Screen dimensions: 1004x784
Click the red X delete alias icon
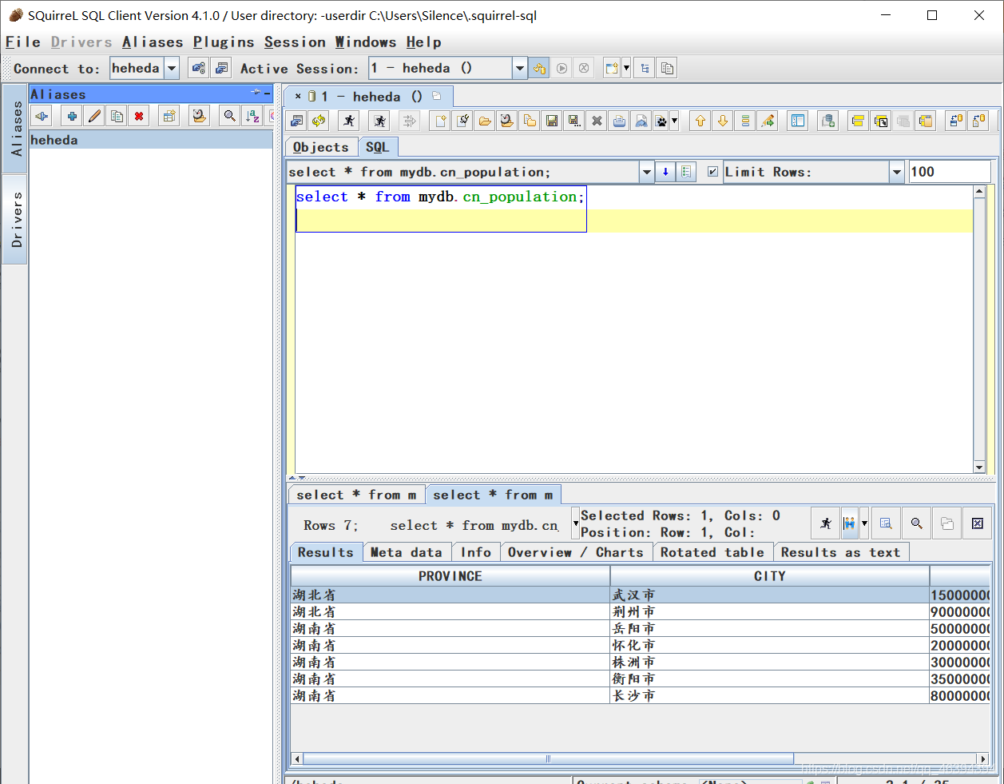point(139,116)
